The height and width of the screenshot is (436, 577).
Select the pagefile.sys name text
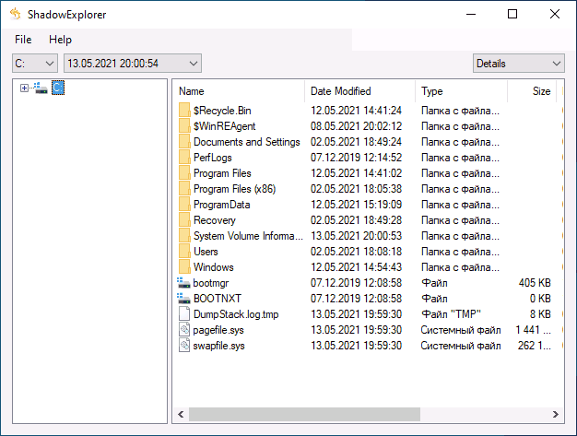(x=218, y=330)
